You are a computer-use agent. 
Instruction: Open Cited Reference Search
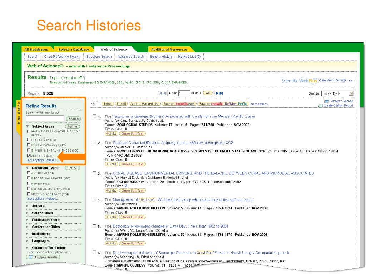click(62, 57)
